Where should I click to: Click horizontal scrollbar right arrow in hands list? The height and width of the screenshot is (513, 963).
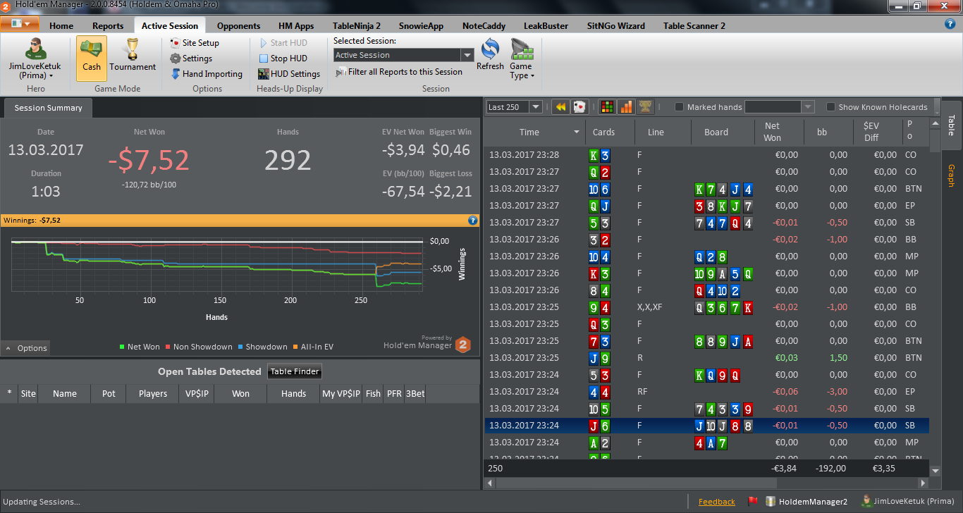point(924,483)
